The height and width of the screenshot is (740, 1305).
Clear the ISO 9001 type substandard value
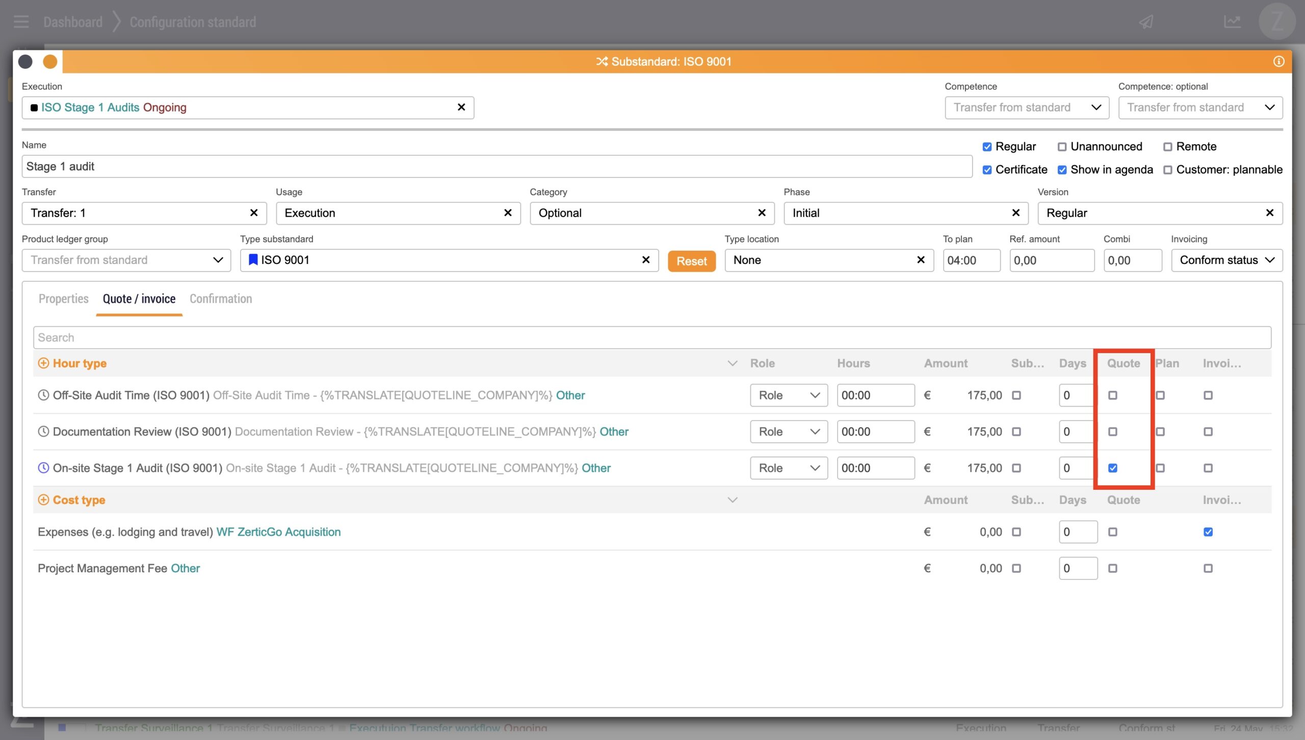646,260
